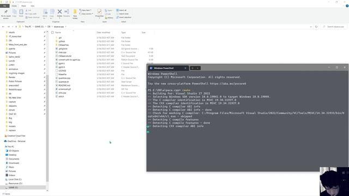Open a new PowerShell tab with plus
Screen dimensions: 349x196
click(192, 68)
